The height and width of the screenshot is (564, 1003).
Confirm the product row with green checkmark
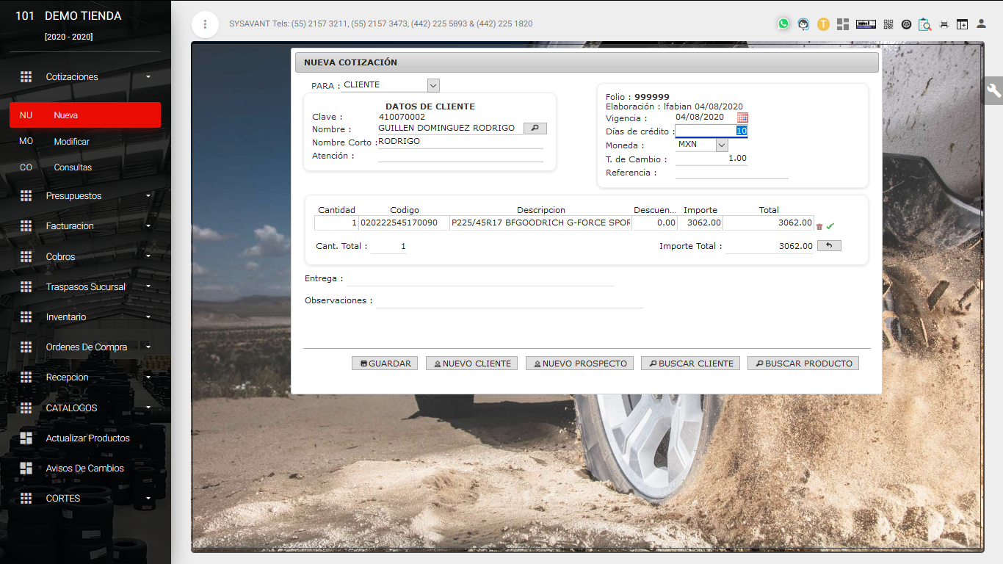[x=830, y=226]
